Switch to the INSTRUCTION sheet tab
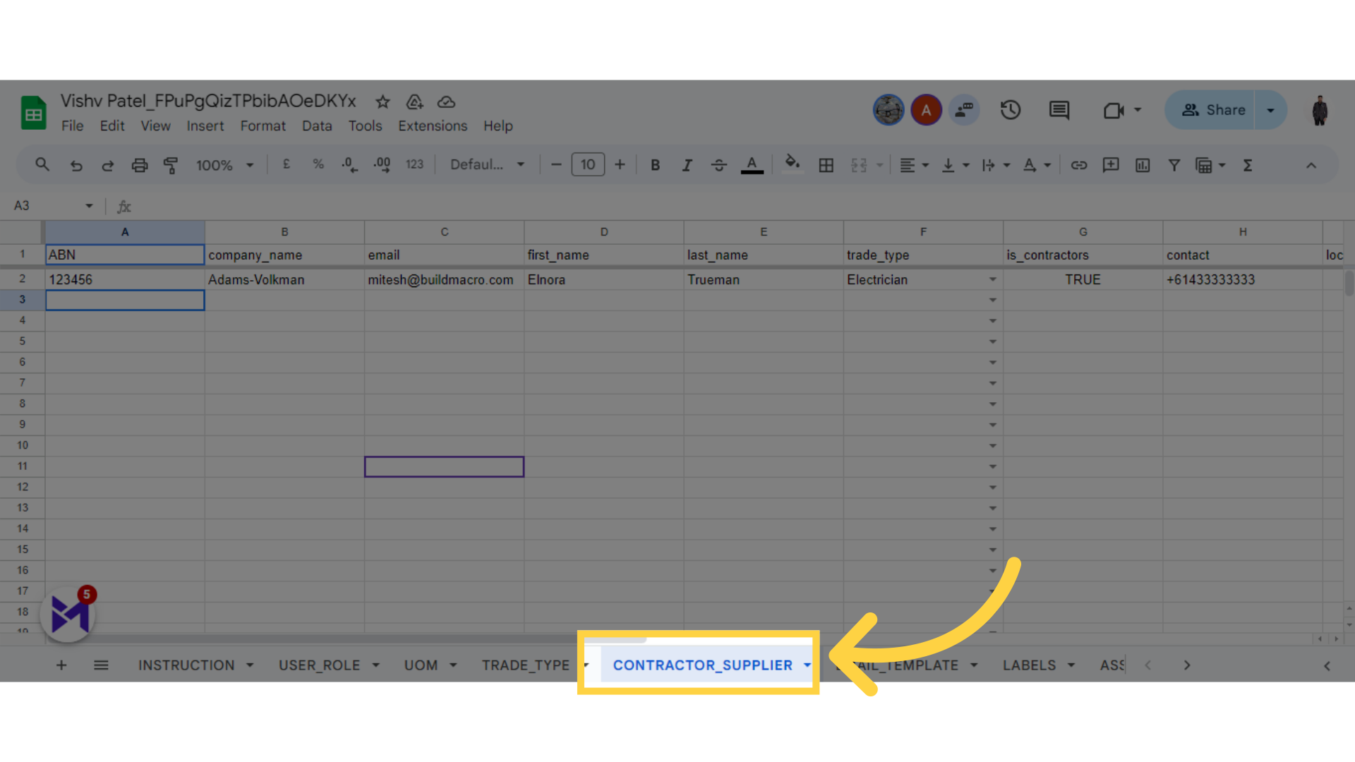The height and width of the screenshot is (762, 1355). [x=186, y=665]
